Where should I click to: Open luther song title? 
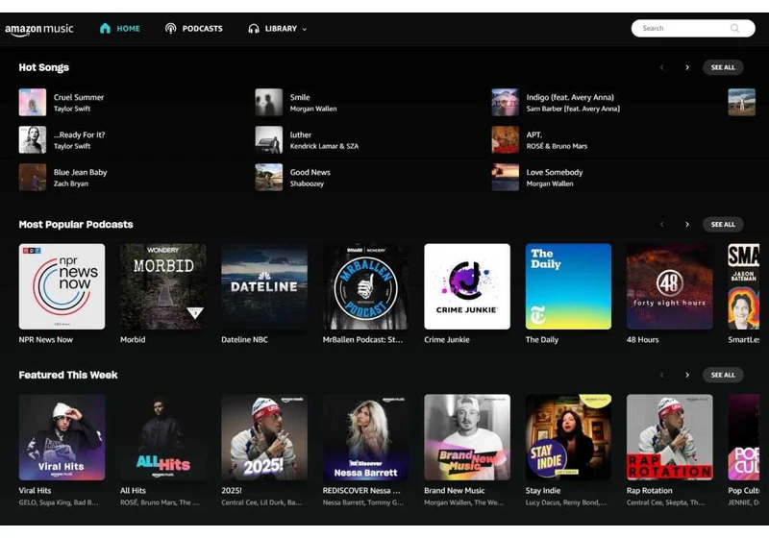(x=301, y=134)
